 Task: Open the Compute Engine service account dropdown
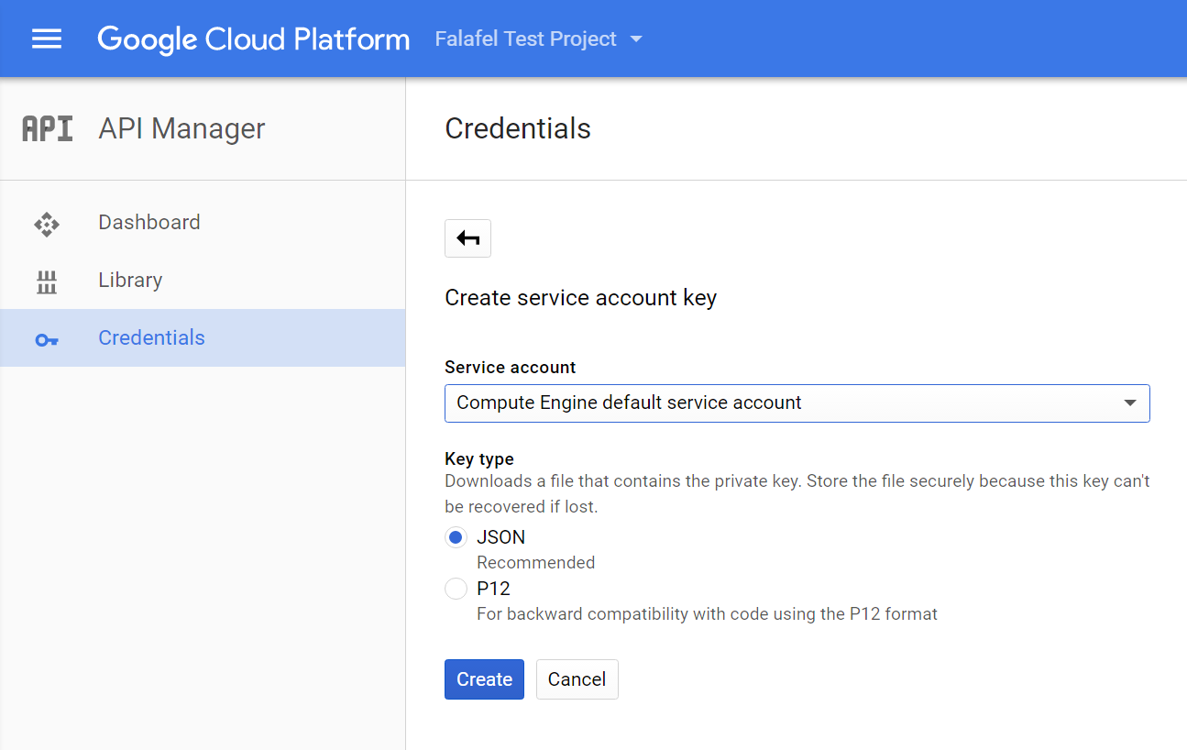797,403
